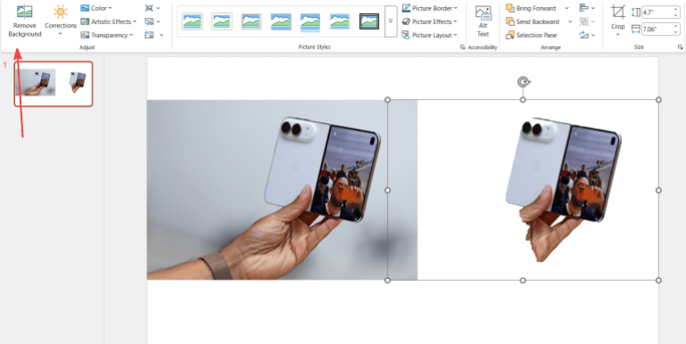686x344 pixels.
Task: Apply the black double-frame picture style
Action: tap(369, 21)
